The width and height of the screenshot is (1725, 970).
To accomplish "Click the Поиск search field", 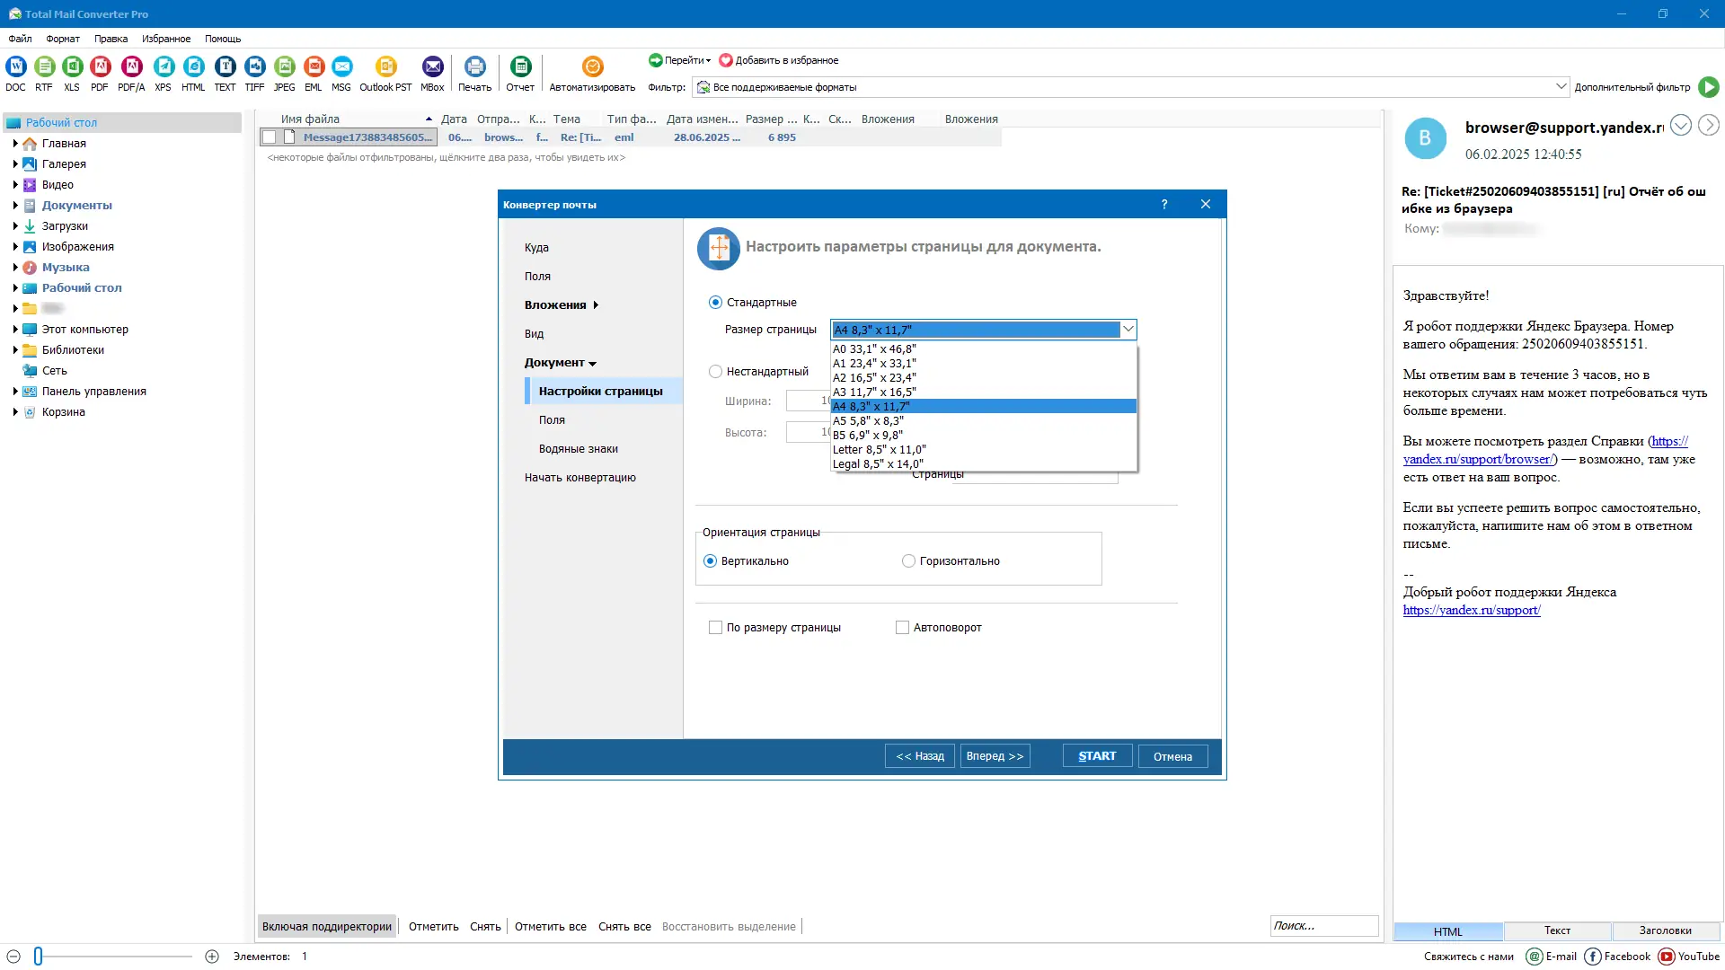I will click(1323, 925).
